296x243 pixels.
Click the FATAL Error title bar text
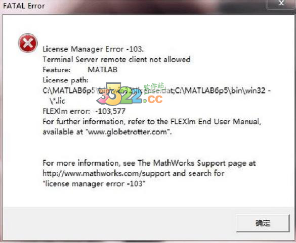tap(24, 6)
